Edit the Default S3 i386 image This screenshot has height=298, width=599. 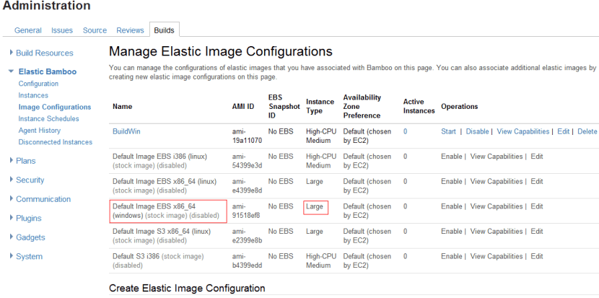coord(536,256)
